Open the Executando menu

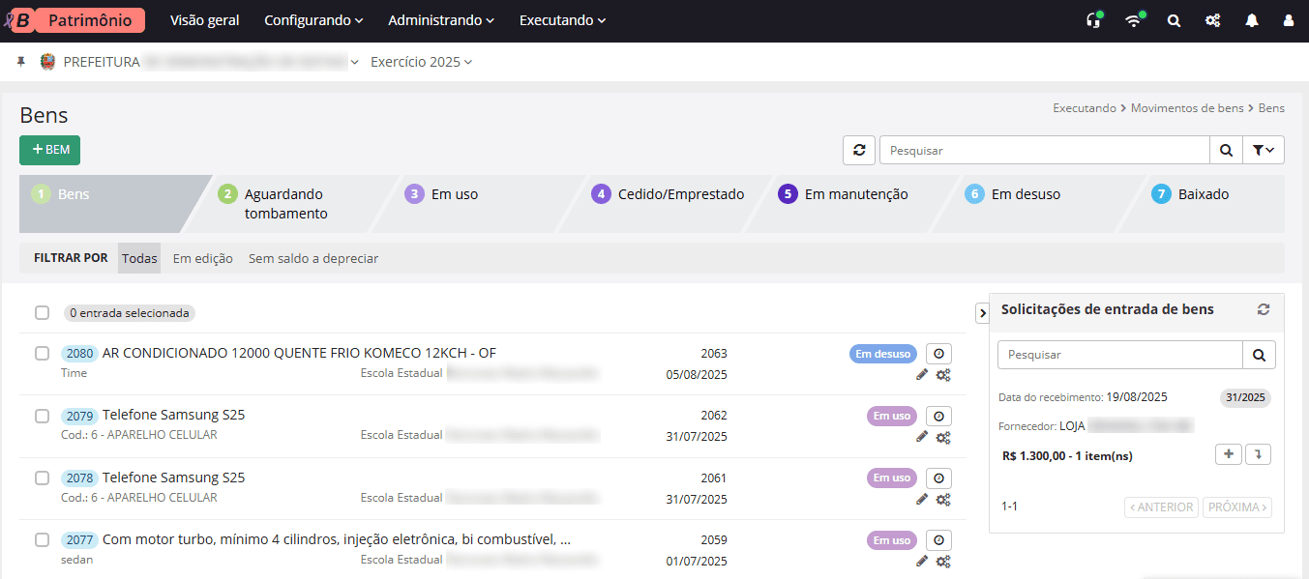(561, 19)
